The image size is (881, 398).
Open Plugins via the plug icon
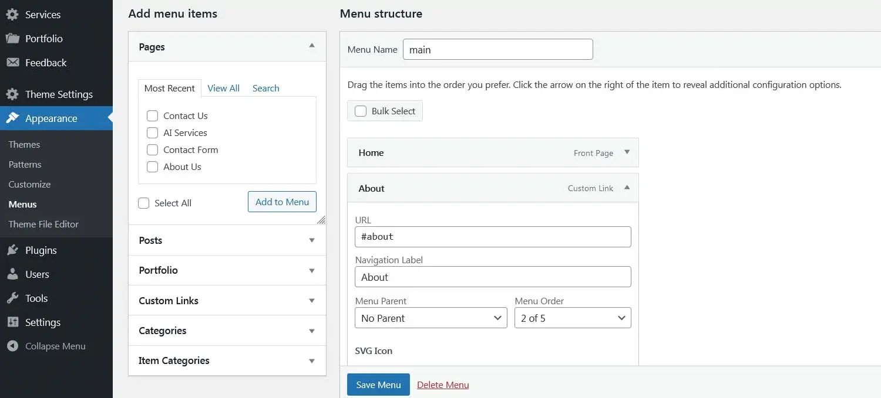[x=12, y=250]
